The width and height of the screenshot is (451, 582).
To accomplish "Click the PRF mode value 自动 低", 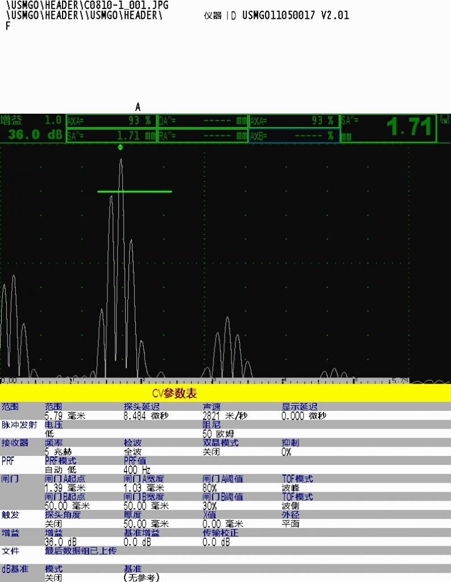I will point(60,469).
